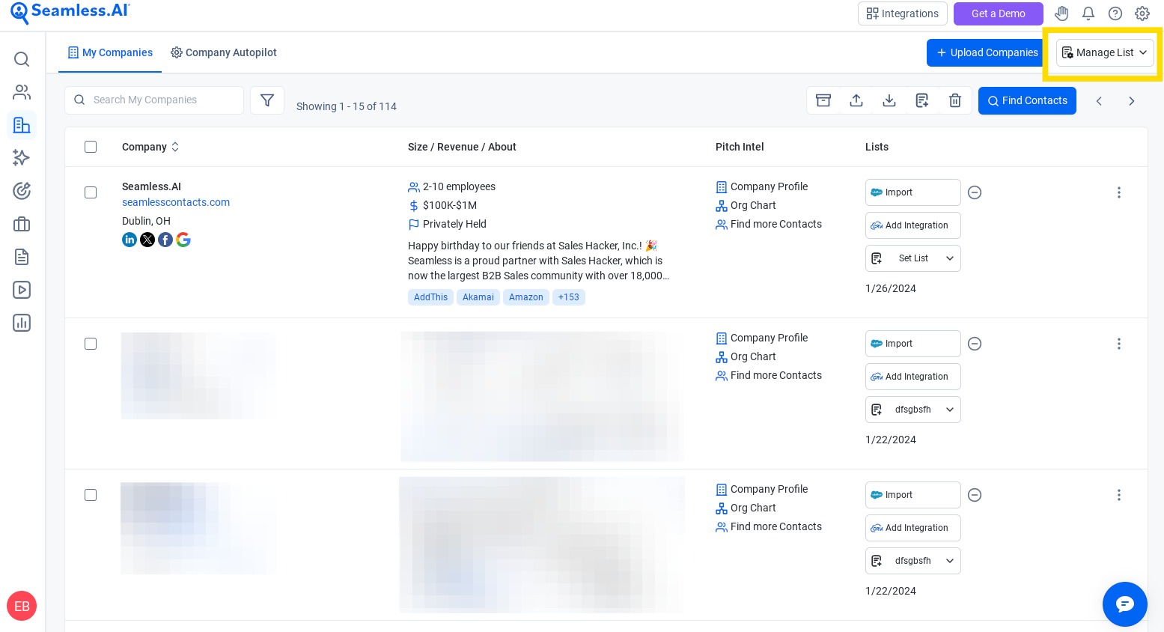Click the trash delete toolbar icon
This screenshot has height=632, width=1164.
[955, 100]
